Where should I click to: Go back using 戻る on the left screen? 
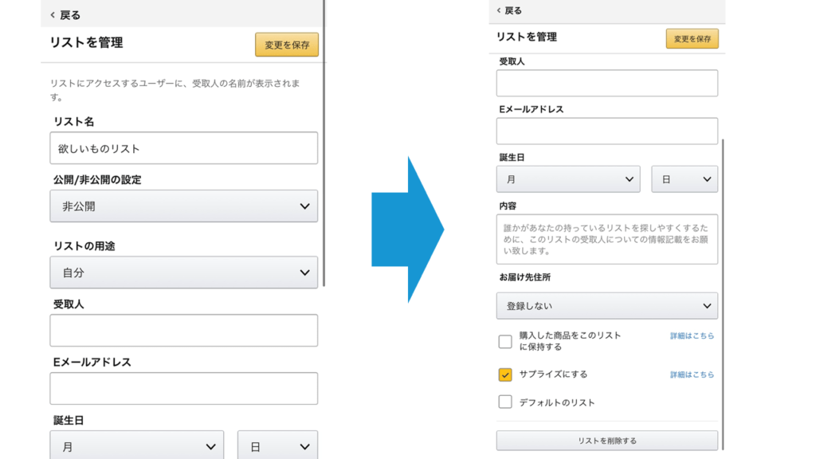[x=65, y=15]
